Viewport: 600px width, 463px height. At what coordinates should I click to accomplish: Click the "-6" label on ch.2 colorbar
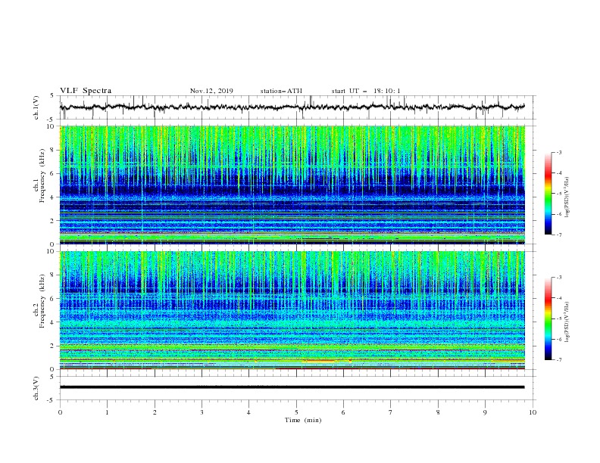[x=559, y=339]
